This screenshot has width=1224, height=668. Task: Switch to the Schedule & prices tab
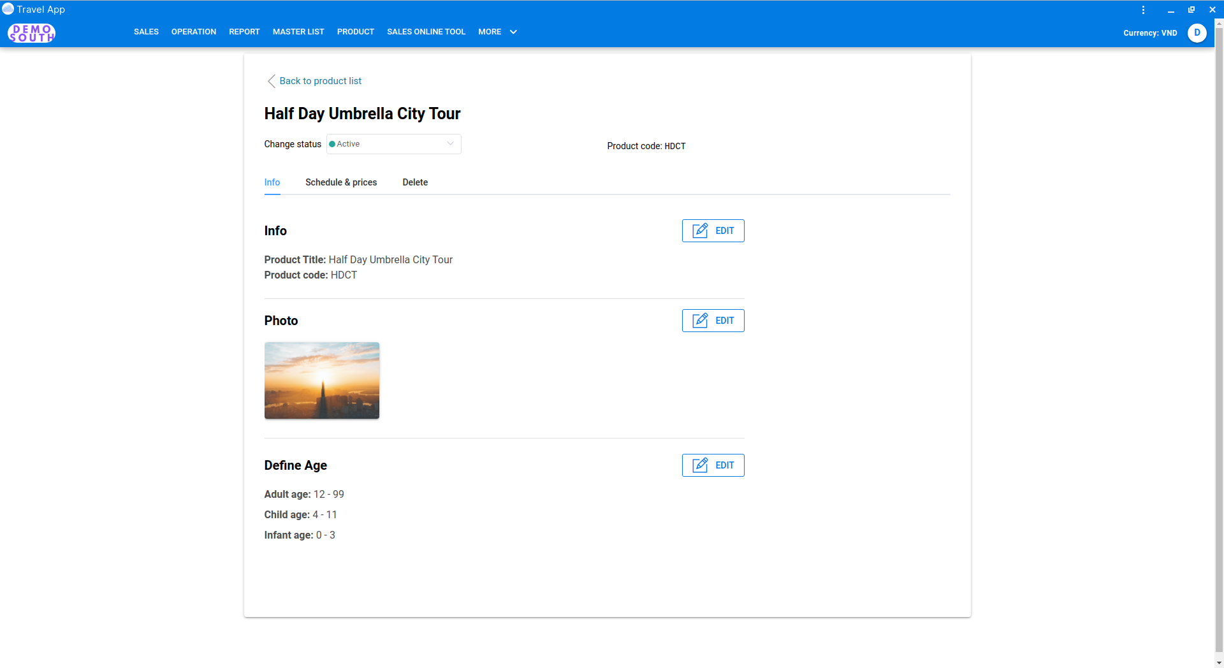point(340,182)
